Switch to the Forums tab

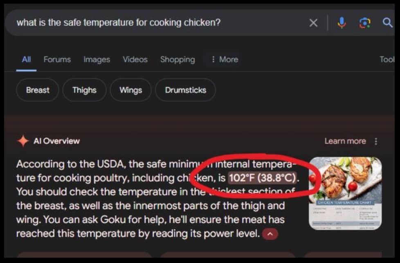pos(57,59)
